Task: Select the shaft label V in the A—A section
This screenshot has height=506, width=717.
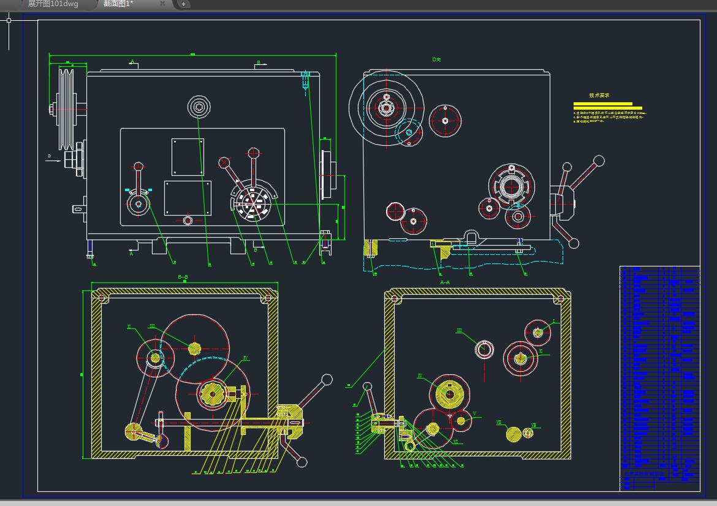Action: click(x=474, y=413)
